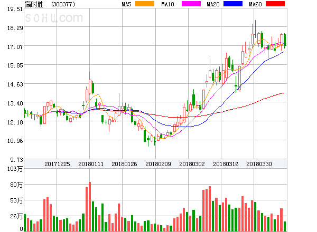Select the MA20 legend label
317x232 pixels.
tap(213, 4)
